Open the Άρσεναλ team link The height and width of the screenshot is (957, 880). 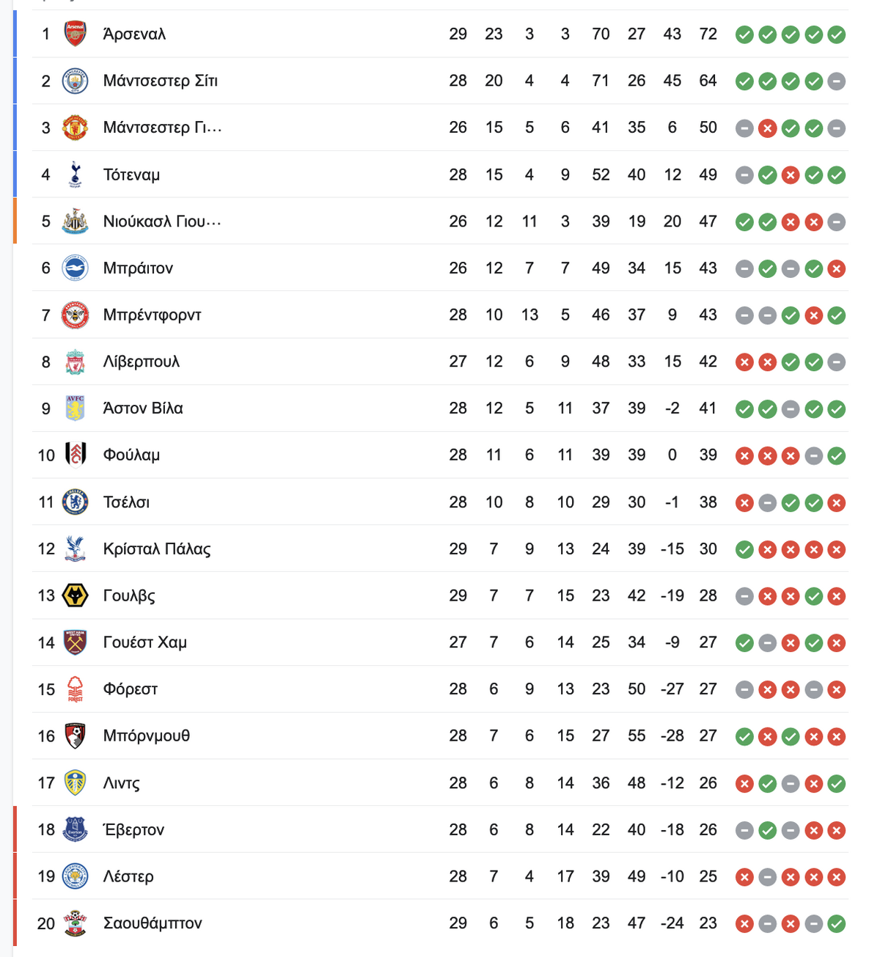coord(134,34)
